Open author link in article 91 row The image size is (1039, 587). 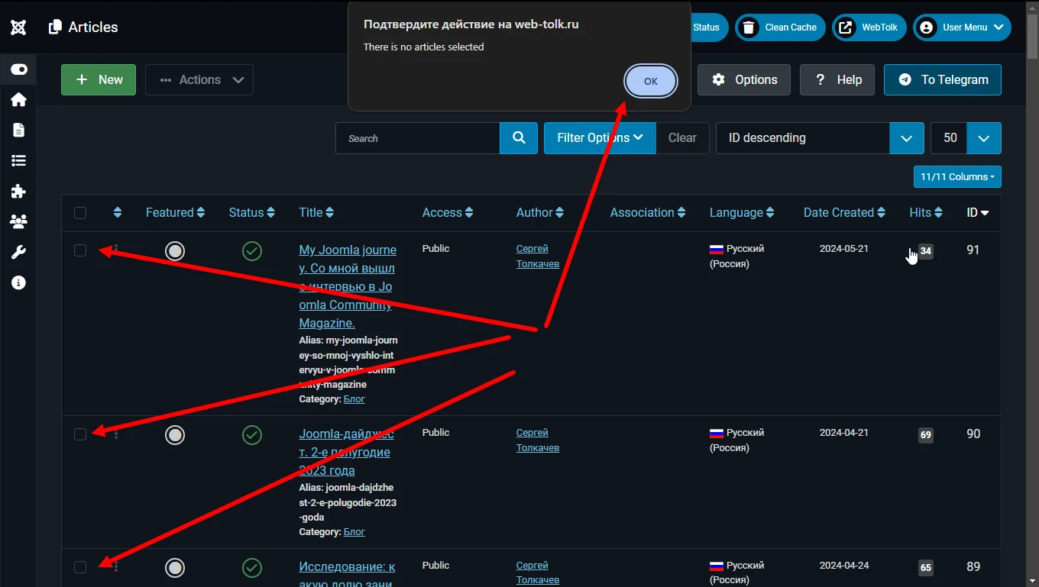(538, 256)
